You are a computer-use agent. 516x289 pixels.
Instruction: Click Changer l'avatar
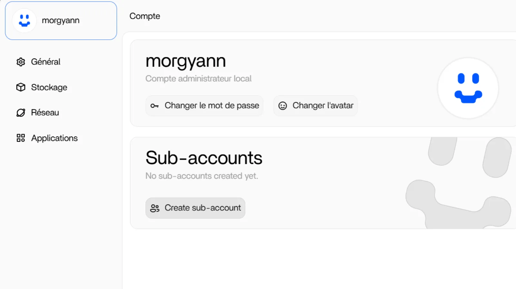315,105
